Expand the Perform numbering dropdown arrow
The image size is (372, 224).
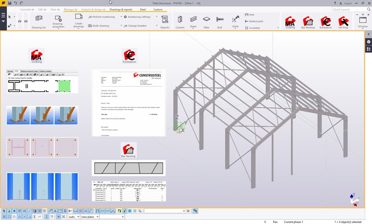121,17
